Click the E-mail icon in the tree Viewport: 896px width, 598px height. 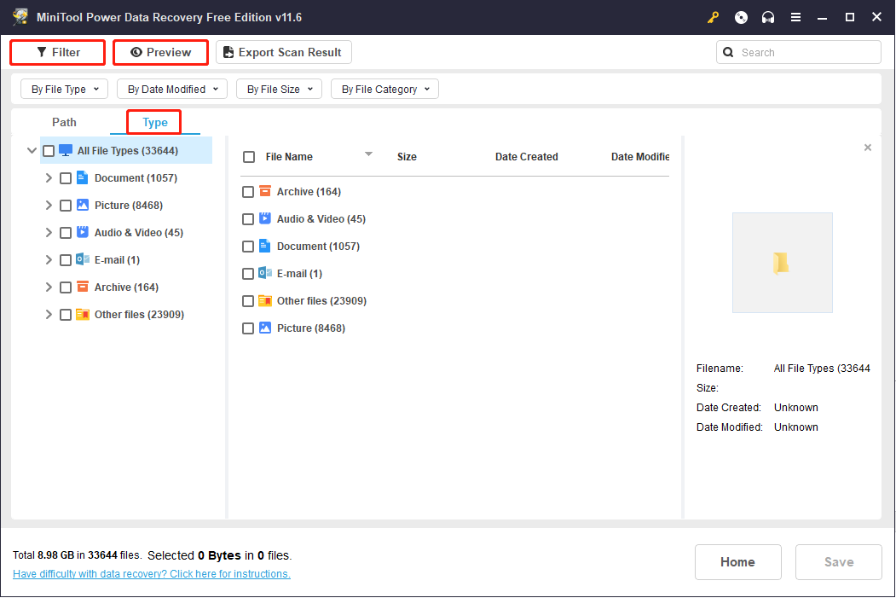[83, 259]
